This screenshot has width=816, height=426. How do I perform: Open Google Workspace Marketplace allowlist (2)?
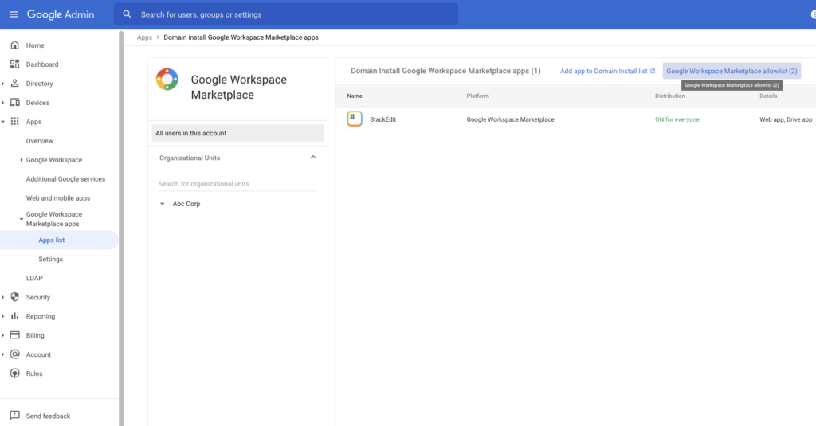pos(732,71)
